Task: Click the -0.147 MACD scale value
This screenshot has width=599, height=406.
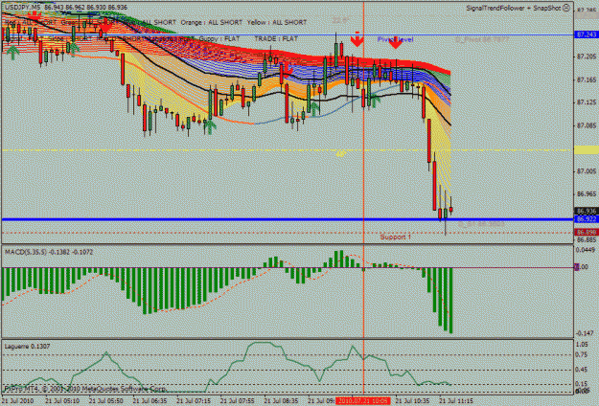Action: (x=587, y=333)
